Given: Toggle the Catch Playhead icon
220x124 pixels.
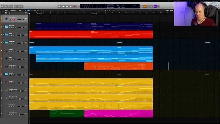Looking at the screenshot, I should click(38, 10).
